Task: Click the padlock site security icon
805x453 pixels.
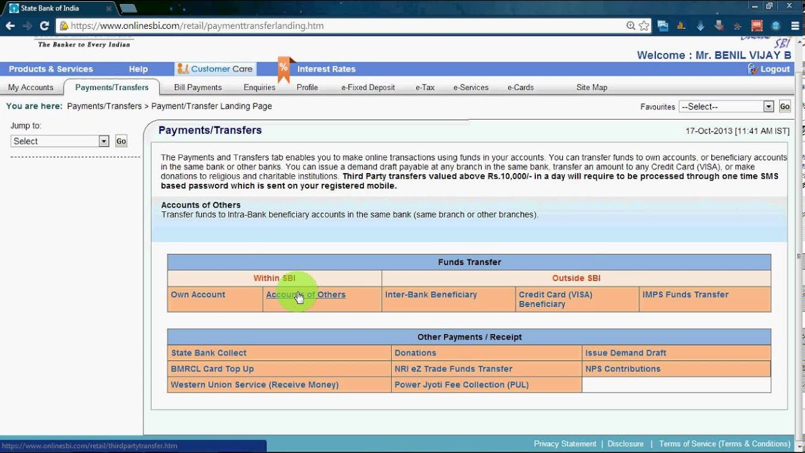Action: pos(64,26)
